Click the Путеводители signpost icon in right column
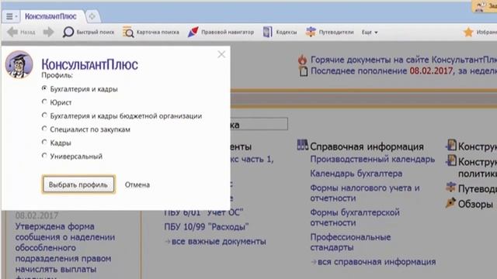Screen dimensions: 497x279 (x=450, y=187)
